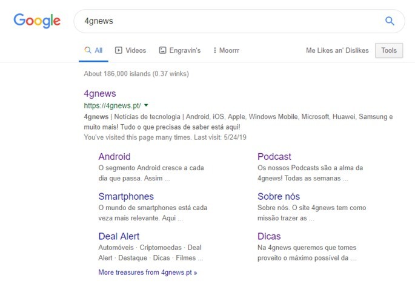Open the Dicas sitelink

(269, 236)
